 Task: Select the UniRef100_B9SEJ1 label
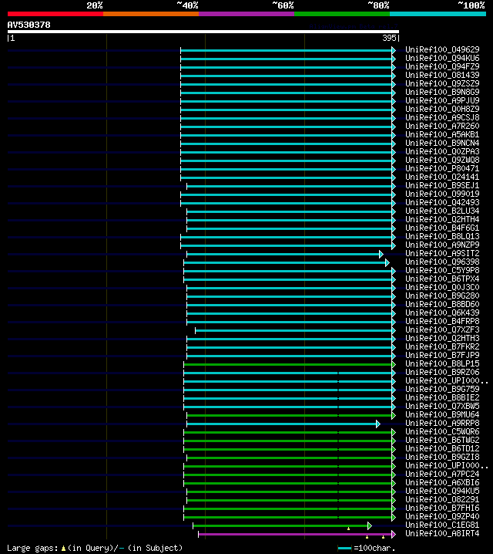442,185
